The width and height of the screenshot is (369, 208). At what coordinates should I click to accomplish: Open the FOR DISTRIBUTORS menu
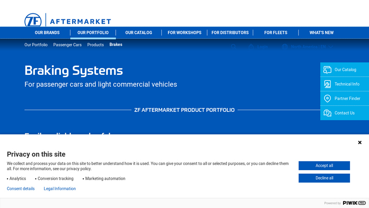pyautogui.click(x=230, y=32)
